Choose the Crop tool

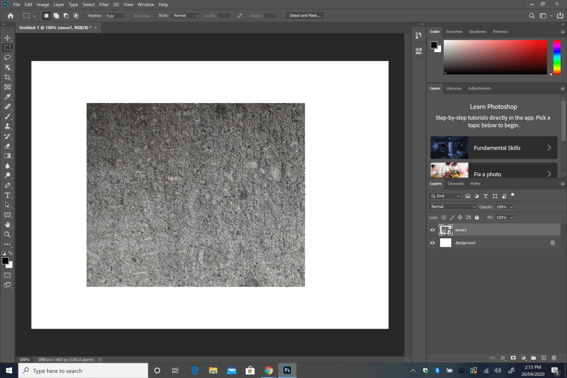coord(8,77)
